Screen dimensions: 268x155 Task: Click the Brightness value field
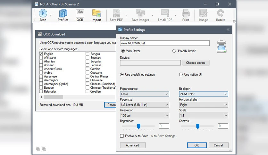tap(164, 126)
